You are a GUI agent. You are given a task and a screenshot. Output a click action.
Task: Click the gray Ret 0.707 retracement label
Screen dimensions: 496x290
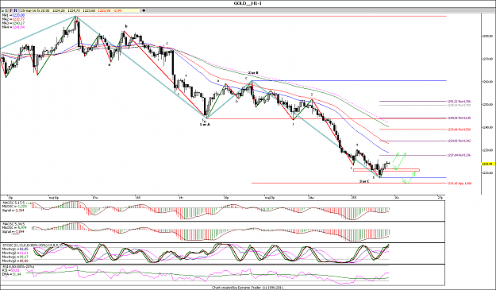coord(459,105)
